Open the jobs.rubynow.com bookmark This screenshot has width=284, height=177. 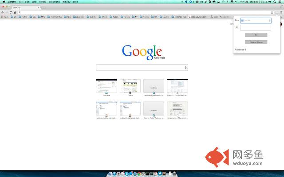(x=197, y=17)
